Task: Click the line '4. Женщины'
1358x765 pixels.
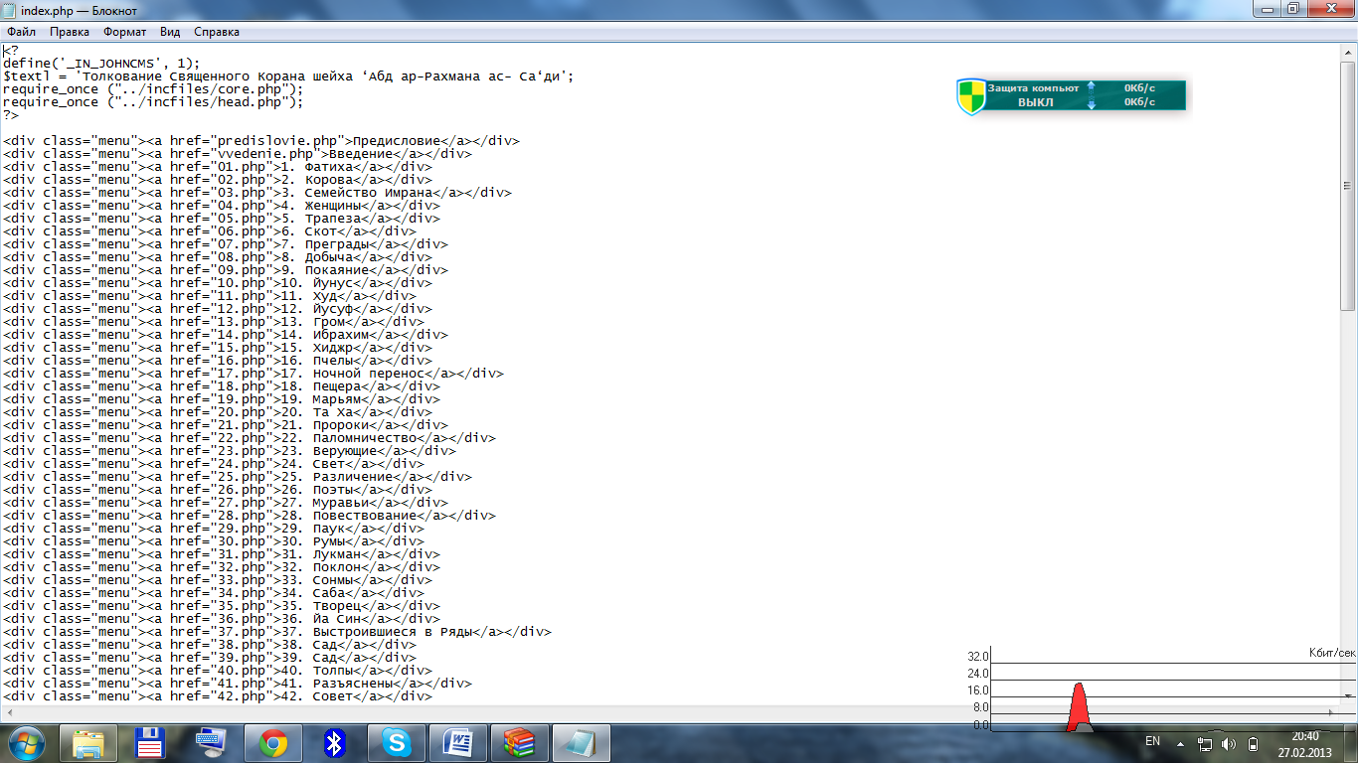Action: point(222,206)
